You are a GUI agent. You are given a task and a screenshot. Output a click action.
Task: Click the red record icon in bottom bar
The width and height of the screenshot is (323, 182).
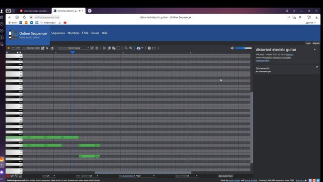point(8,176)
